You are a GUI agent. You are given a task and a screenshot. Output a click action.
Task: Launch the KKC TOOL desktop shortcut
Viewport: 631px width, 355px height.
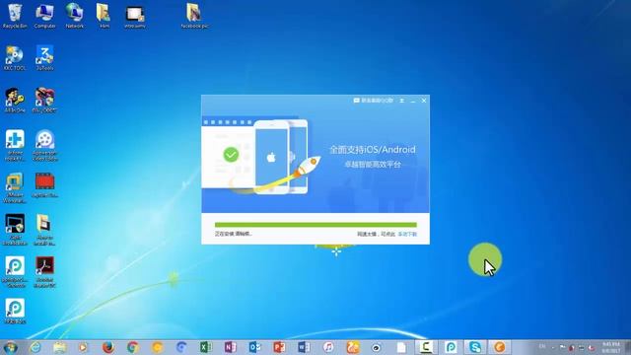(15, 57)
